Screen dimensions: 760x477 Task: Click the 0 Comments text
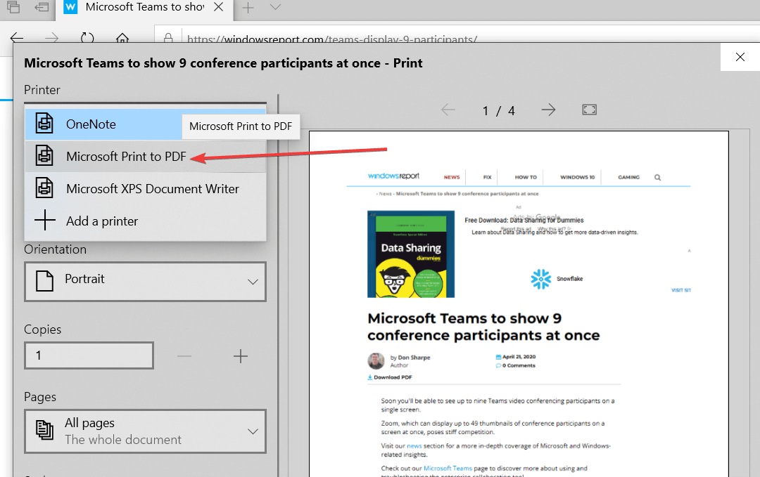coord(519,366)
